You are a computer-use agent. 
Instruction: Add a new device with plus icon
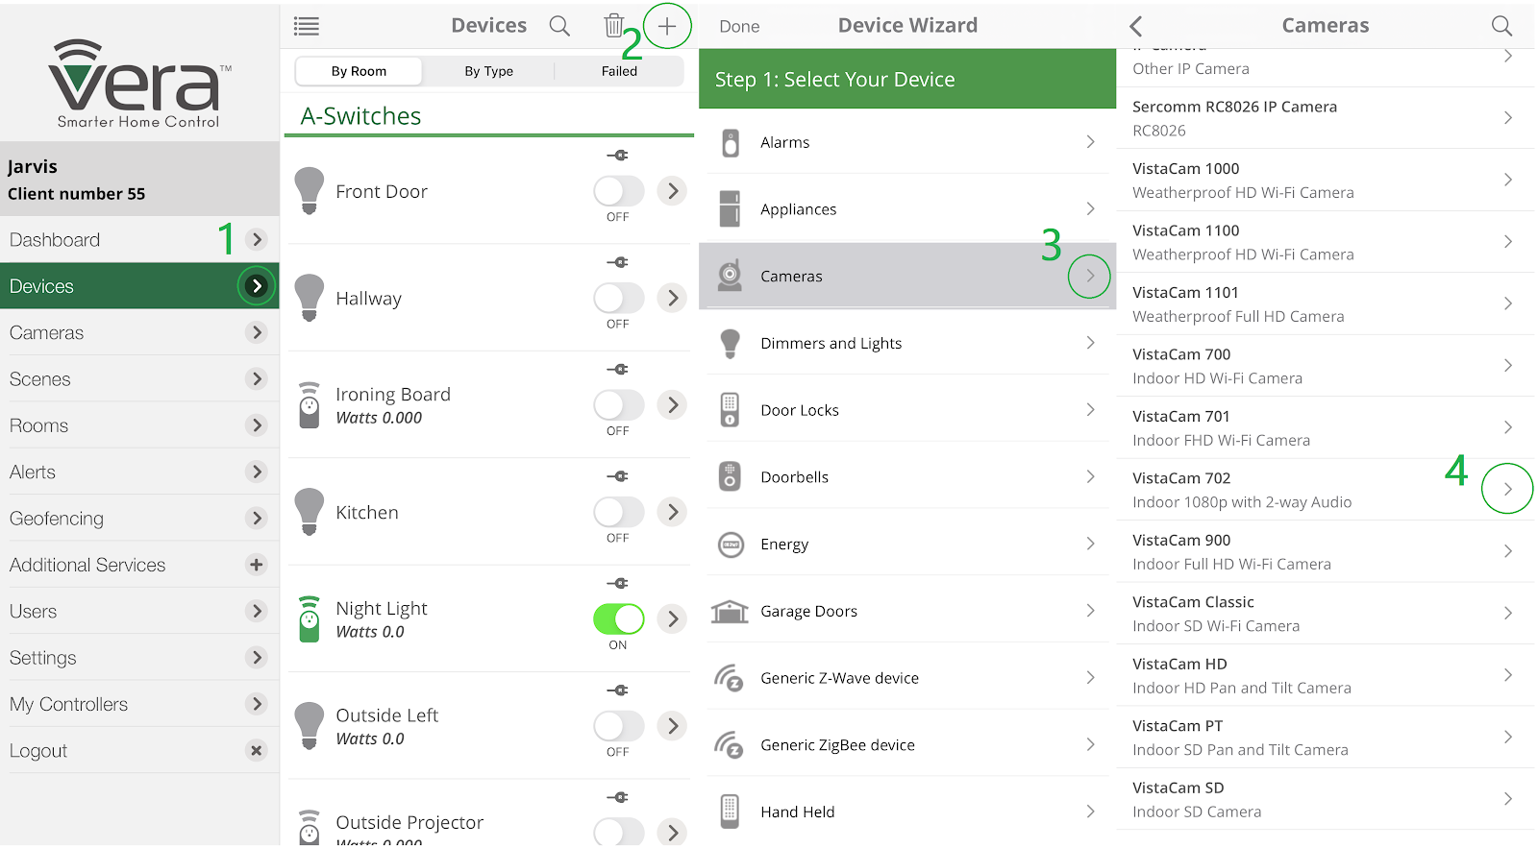tap(667, 26)
